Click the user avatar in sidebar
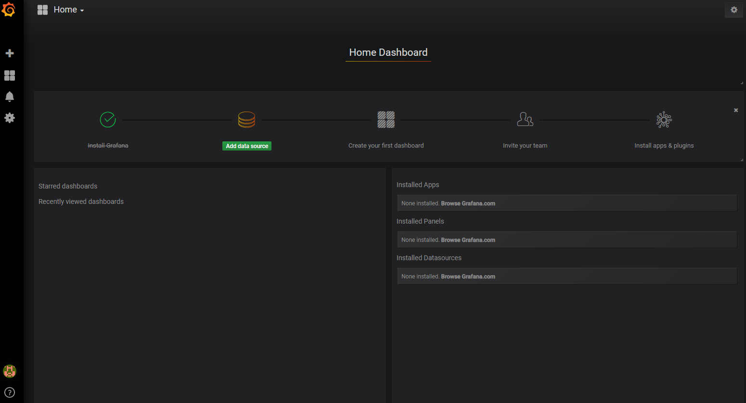 coord(10,371)
